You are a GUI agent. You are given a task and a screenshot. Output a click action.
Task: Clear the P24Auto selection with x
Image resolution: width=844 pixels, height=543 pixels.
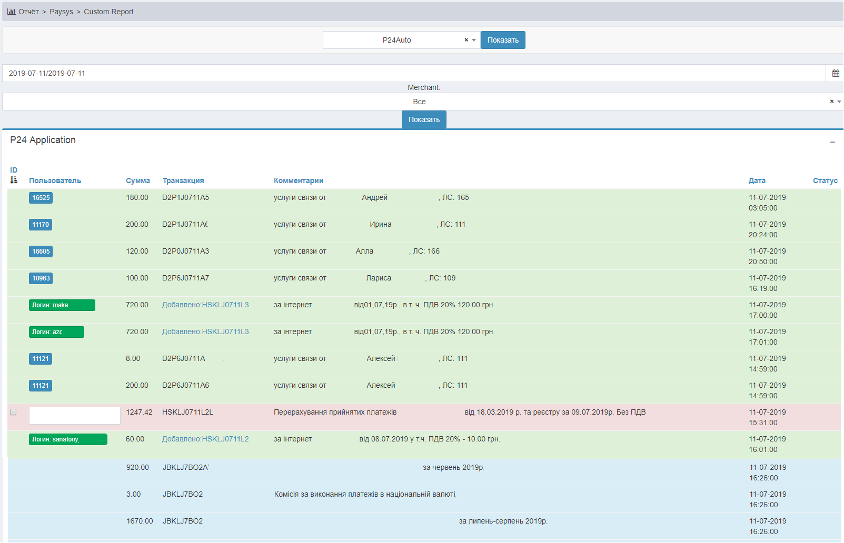pyautogui.click(x=466, y=40)
